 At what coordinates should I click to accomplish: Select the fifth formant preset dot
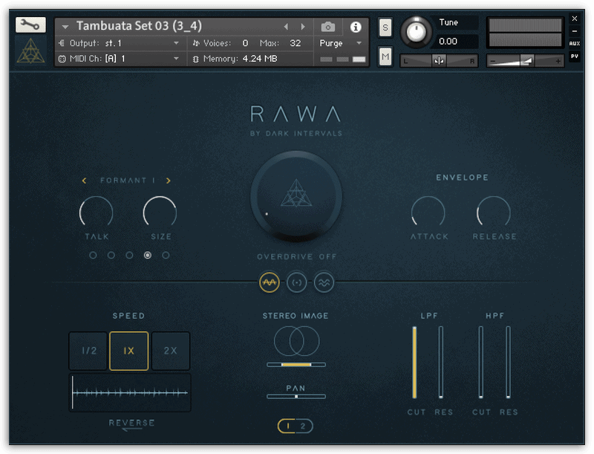[x=166, y=255]
